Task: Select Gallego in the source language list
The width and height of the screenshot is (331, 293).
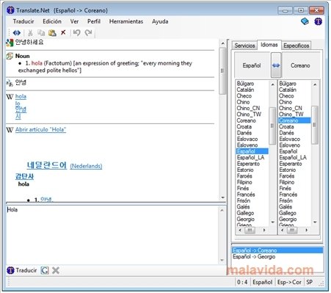Action: point(245,213)
